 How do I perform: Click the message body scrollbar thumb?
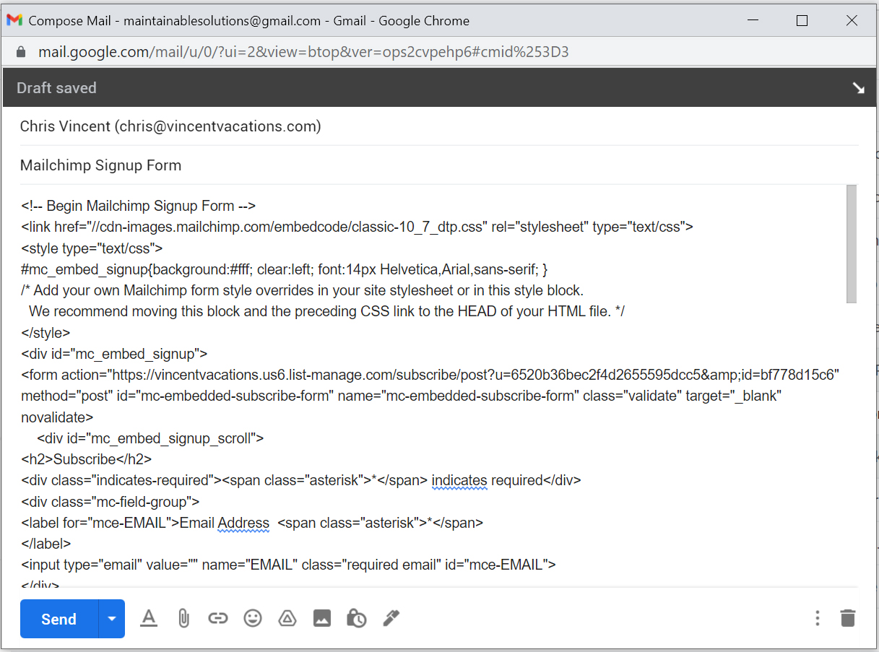pyautogui.click(x=852, y=244)
